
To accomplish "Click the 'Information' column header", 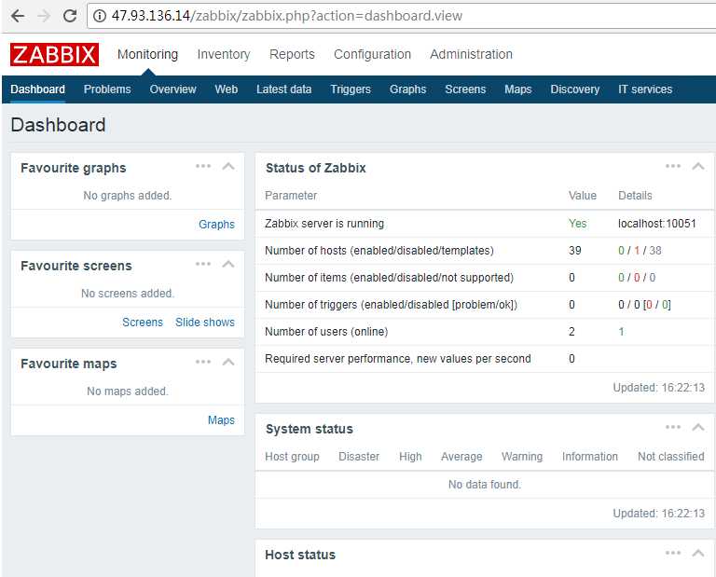I will (590, 457).
